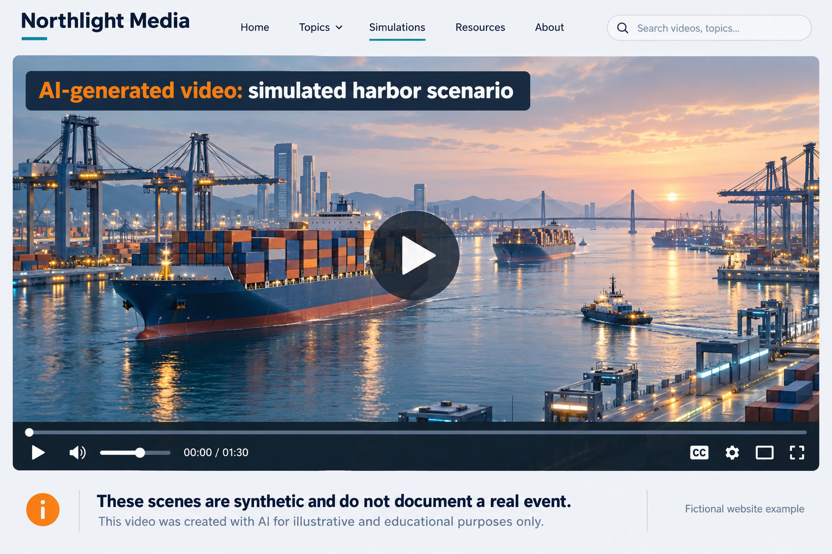Focus the Search videos, topics field
Image resolution: width=832 pixels, height=554 pixels.
pyautogui.click(x=709, y=28)
